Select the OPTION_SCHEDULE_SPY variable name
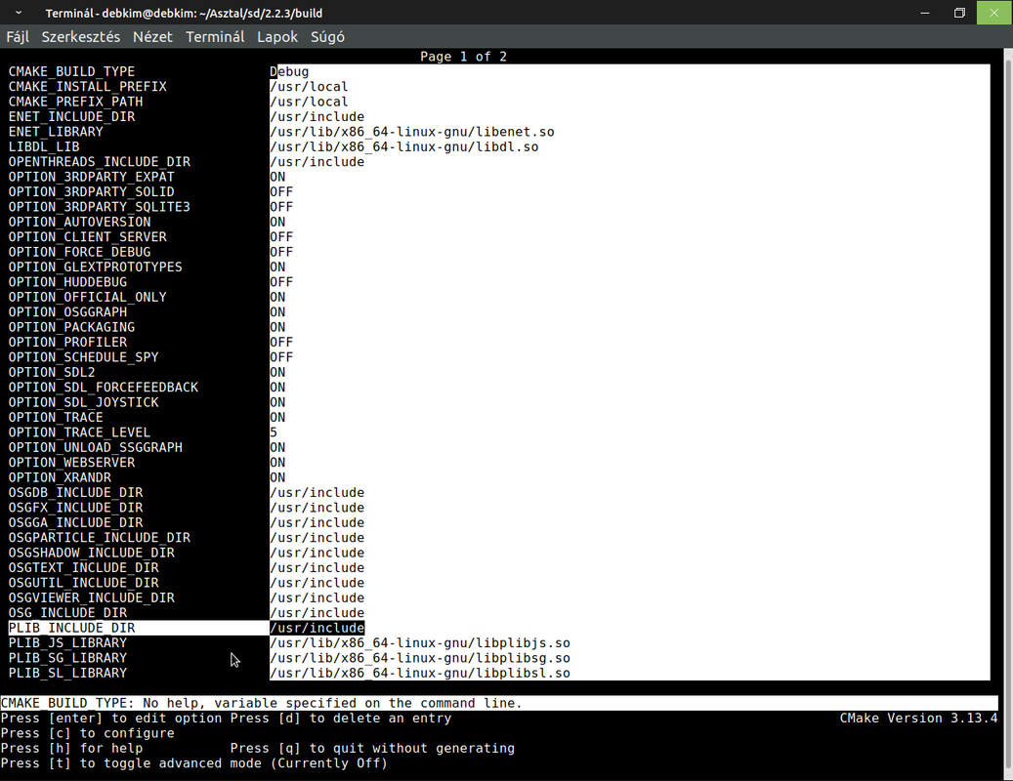 [83, 357]
